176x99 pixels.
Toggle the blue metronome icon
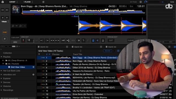click(93, 40)
